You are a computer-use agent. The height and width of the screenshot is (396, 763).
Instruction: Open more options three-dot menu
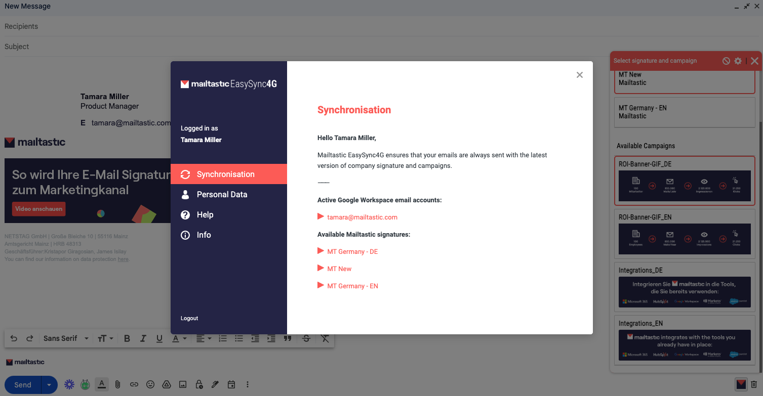pos(247,384)
